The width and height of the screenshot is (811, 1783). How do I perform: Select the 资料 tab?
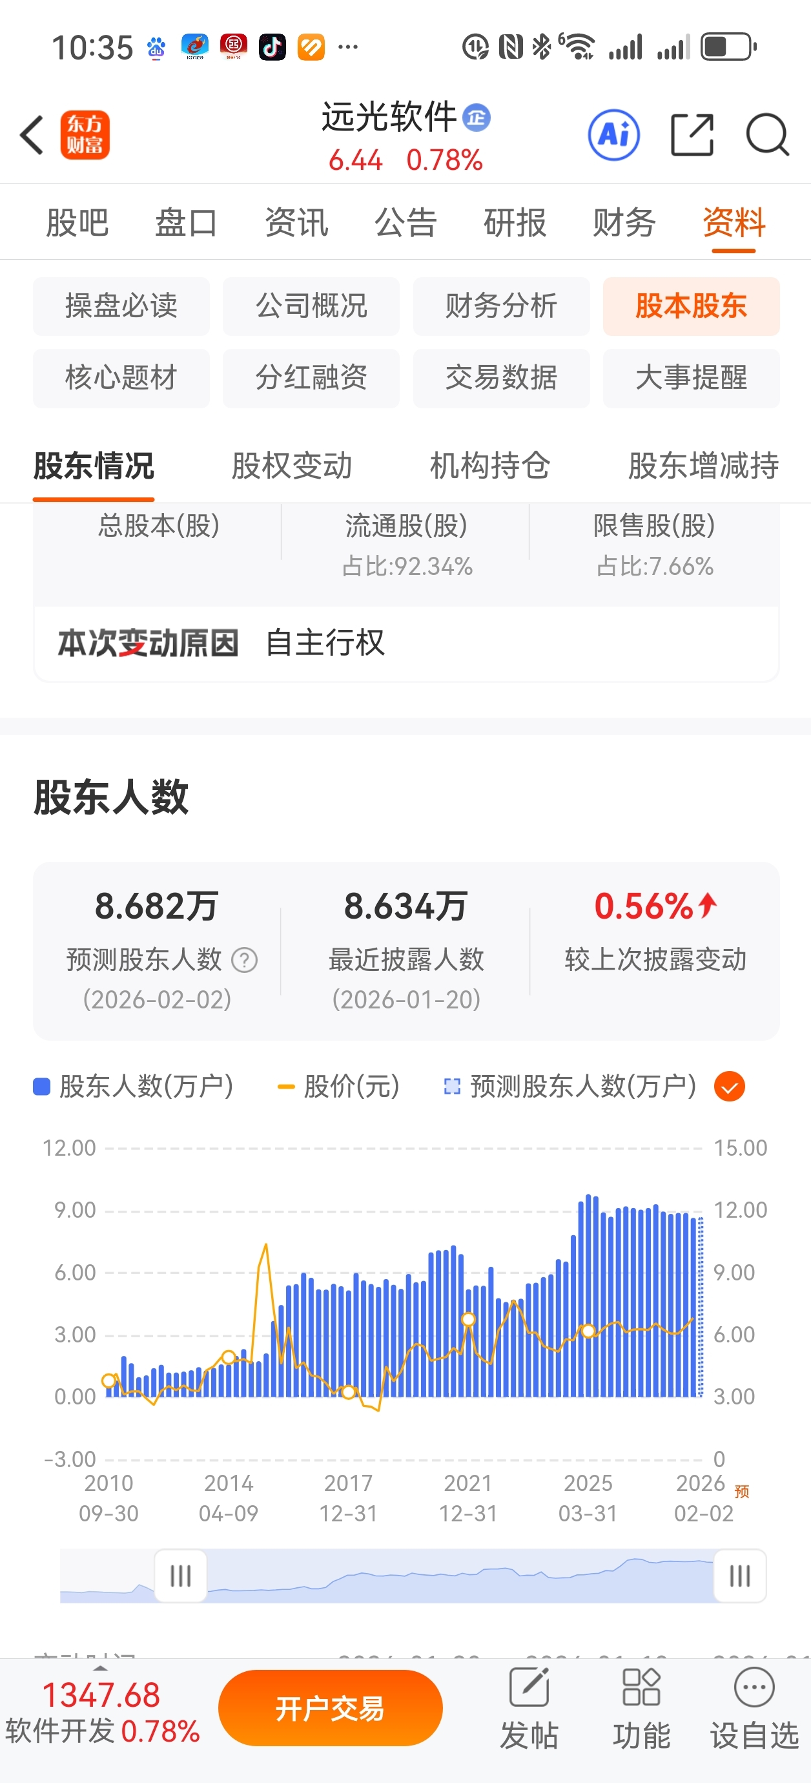coord(734,222)
